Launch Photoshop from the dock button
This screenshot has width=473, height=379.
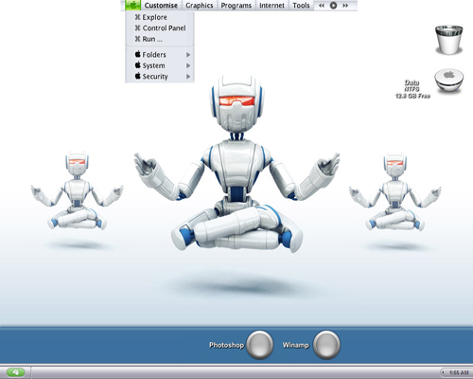pos(260,345)
